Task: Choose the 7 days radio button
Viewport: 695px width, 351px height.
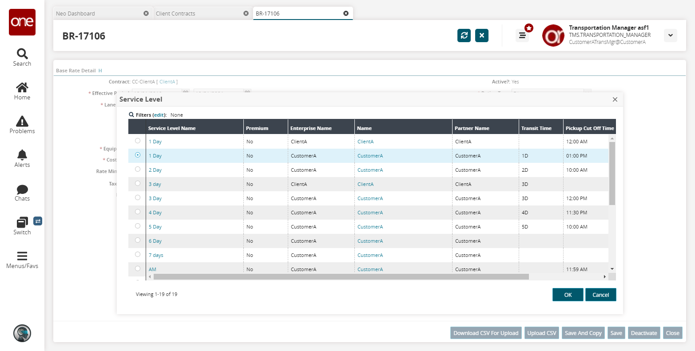Action: pos(138,254)
